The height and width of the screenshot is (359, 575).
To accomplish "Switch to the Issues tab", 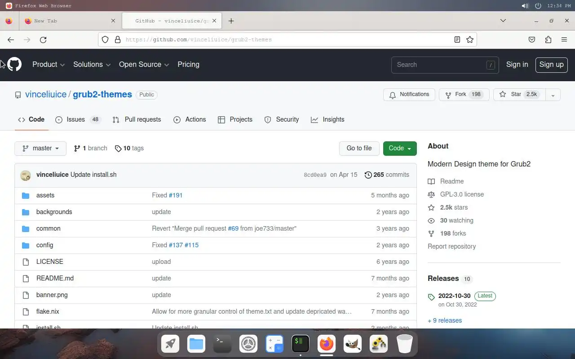I will coord(78,119).
